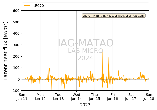The width and height of the screenshot is (157, 110).
Task: Click the lowest dip on Monday afternoon
Action: click(52, 90)
